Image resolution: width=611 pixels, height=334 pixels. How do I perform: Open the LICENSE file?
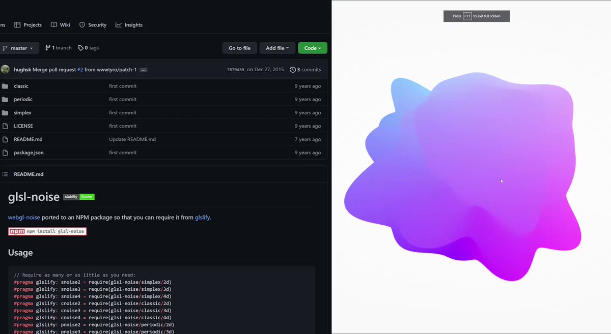coord(23,126)
